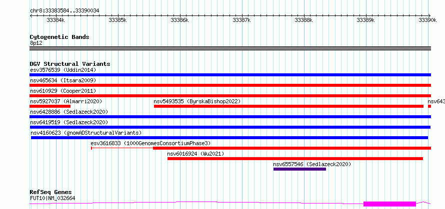Click the esv3616833 (1000GenomesConsortiumPhase3) label
This screenshot has width=445, height=209.
pos(150,143)
